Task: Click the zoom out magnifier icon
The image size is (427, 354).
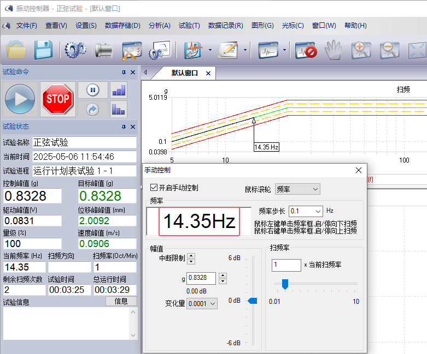Action: [390, 50]
